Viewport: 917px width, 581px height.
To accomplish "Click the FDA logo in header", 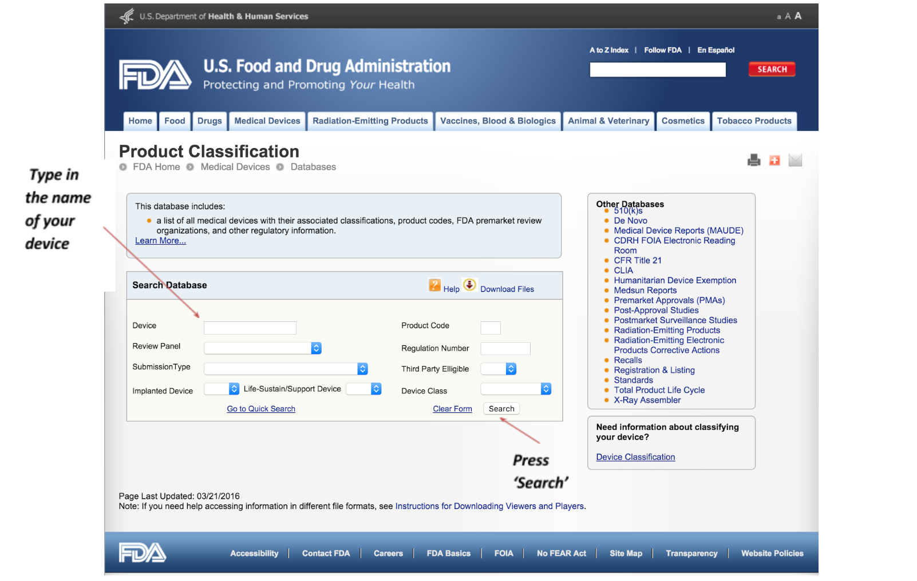I will coord(155,74).
